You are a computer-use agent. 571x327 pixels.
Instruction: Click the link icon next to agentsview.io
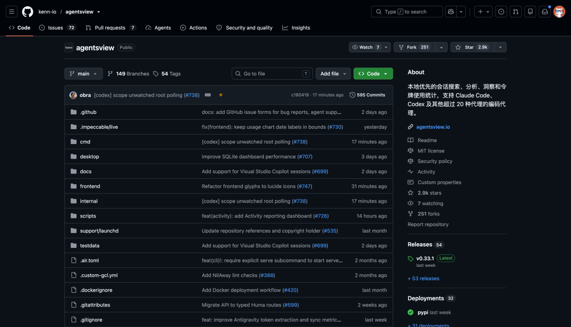point(410,127)
